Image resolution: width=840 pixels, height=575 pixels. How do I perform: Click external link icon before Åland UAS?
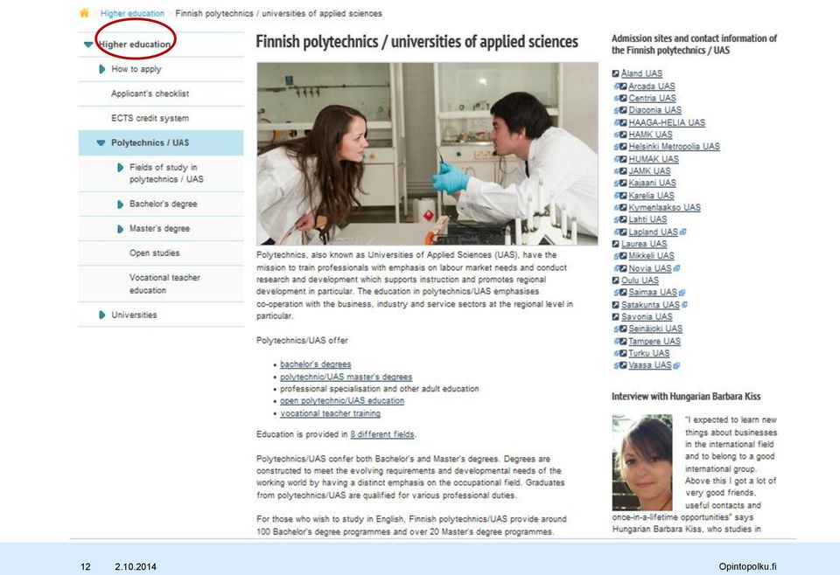[x=615, y=73]
